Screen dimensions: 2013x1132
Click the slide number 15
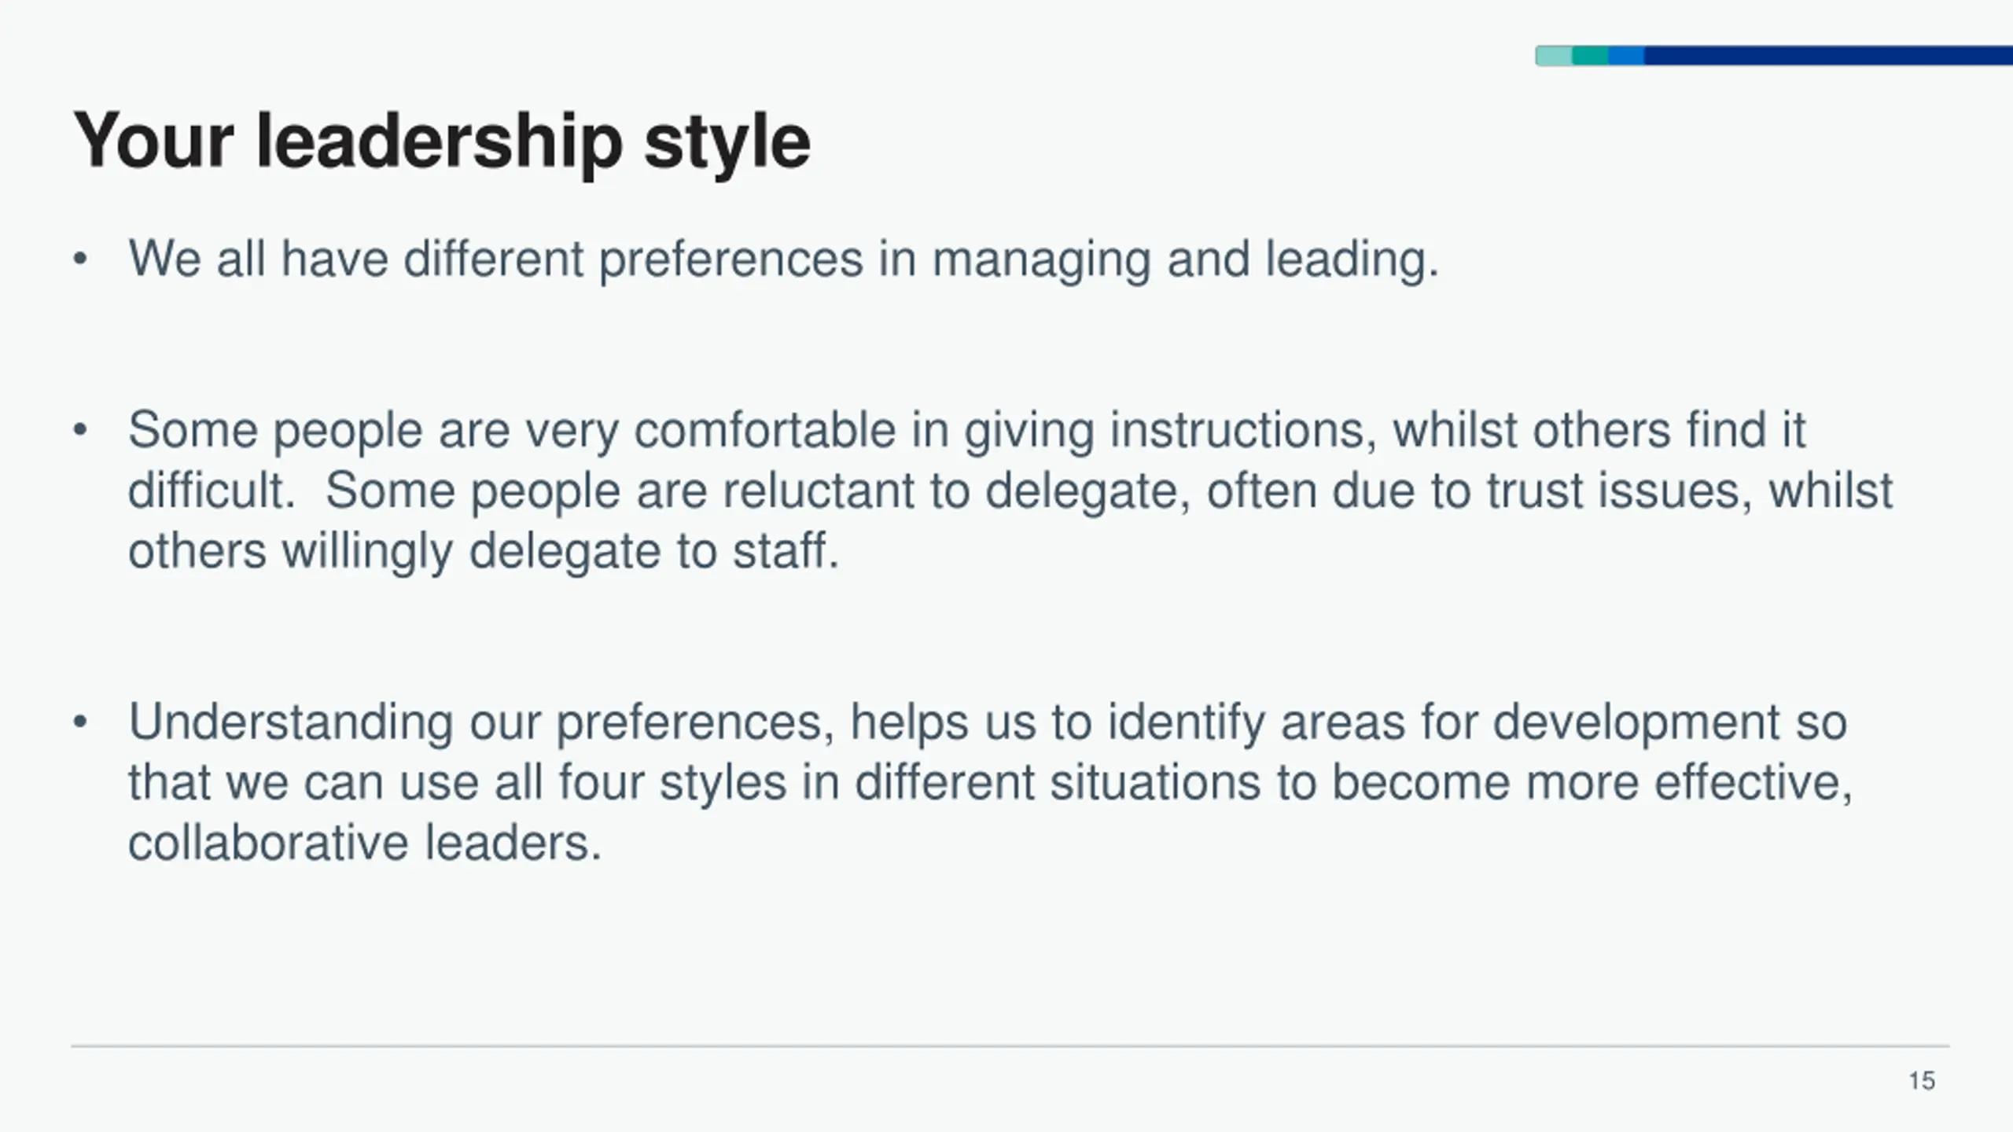(x=1922, y=1081)
